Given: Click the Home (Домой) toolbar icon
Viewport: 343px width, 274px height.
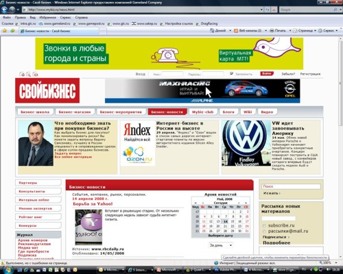Looking at the screenshot, I should click(212, 30).
